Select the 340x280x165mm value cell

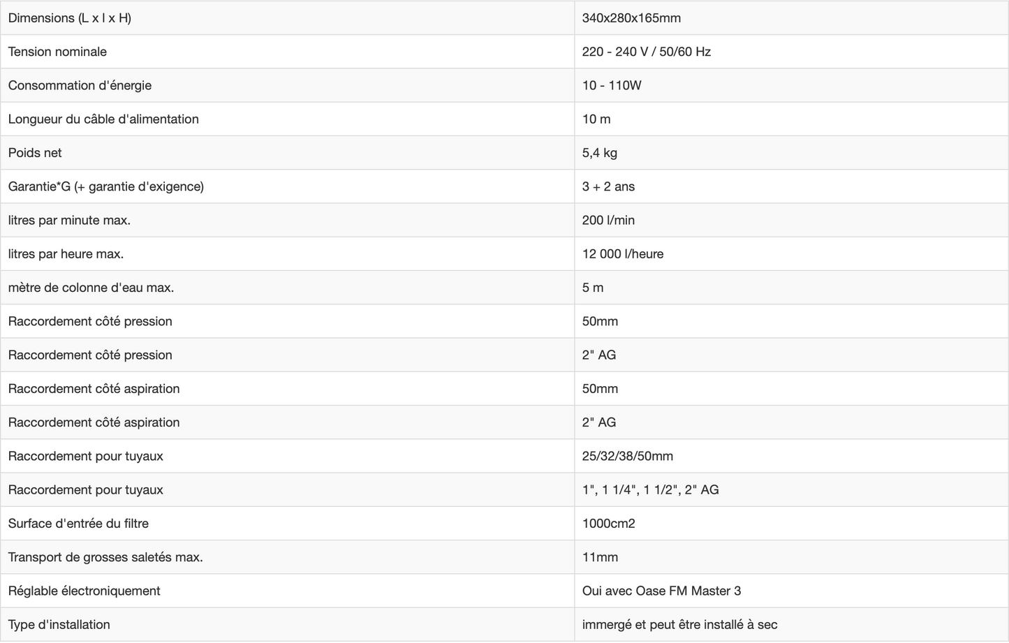(x=631, y=18)
